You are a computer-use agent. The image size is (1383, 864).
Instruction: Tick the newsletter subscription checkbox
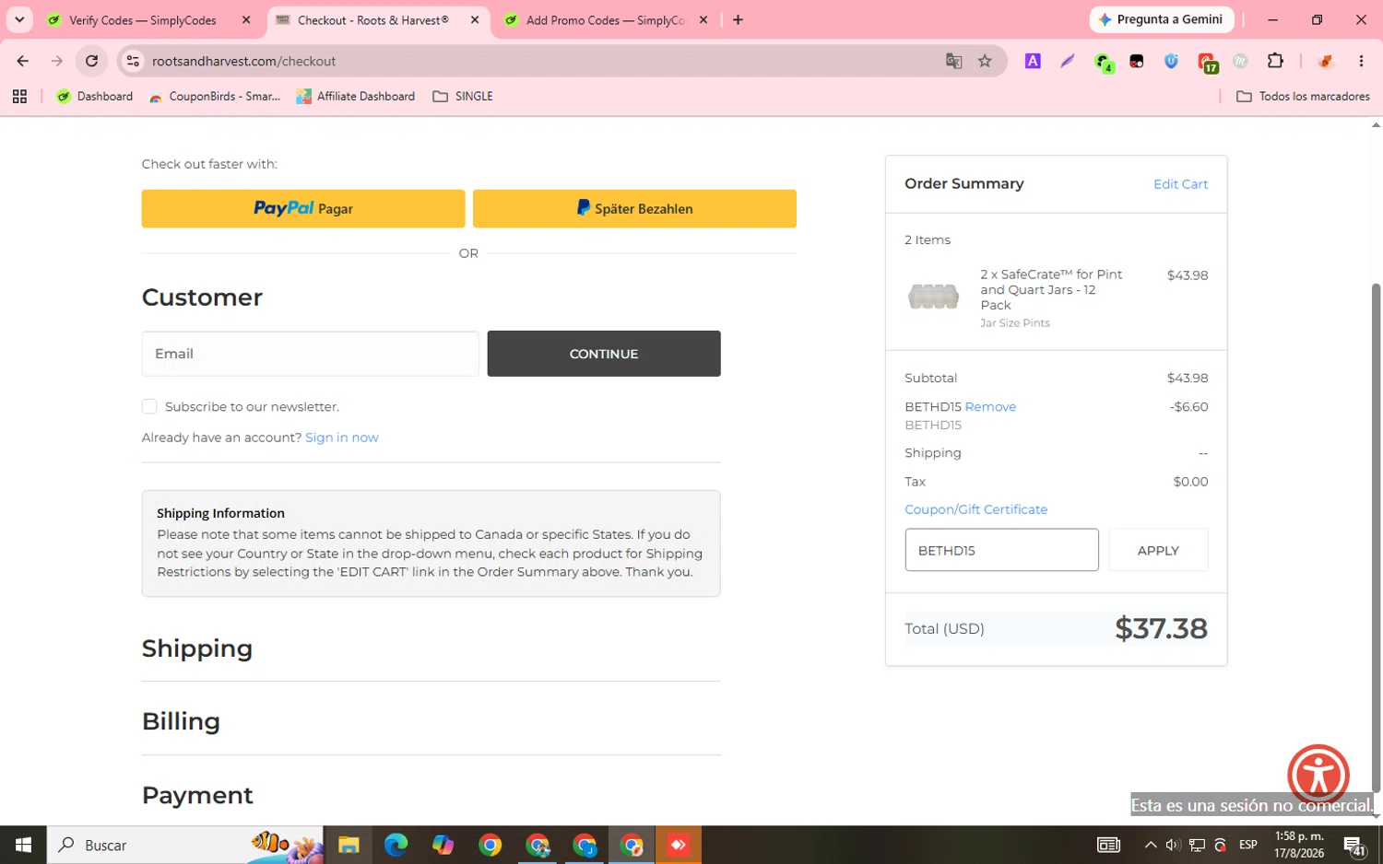pyautogui.click(x=149, y=406)
